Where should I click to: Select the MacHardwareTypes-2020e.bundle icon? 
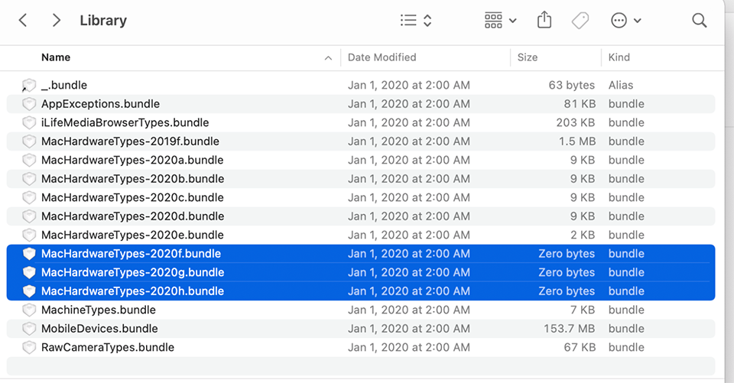point(29,235)
